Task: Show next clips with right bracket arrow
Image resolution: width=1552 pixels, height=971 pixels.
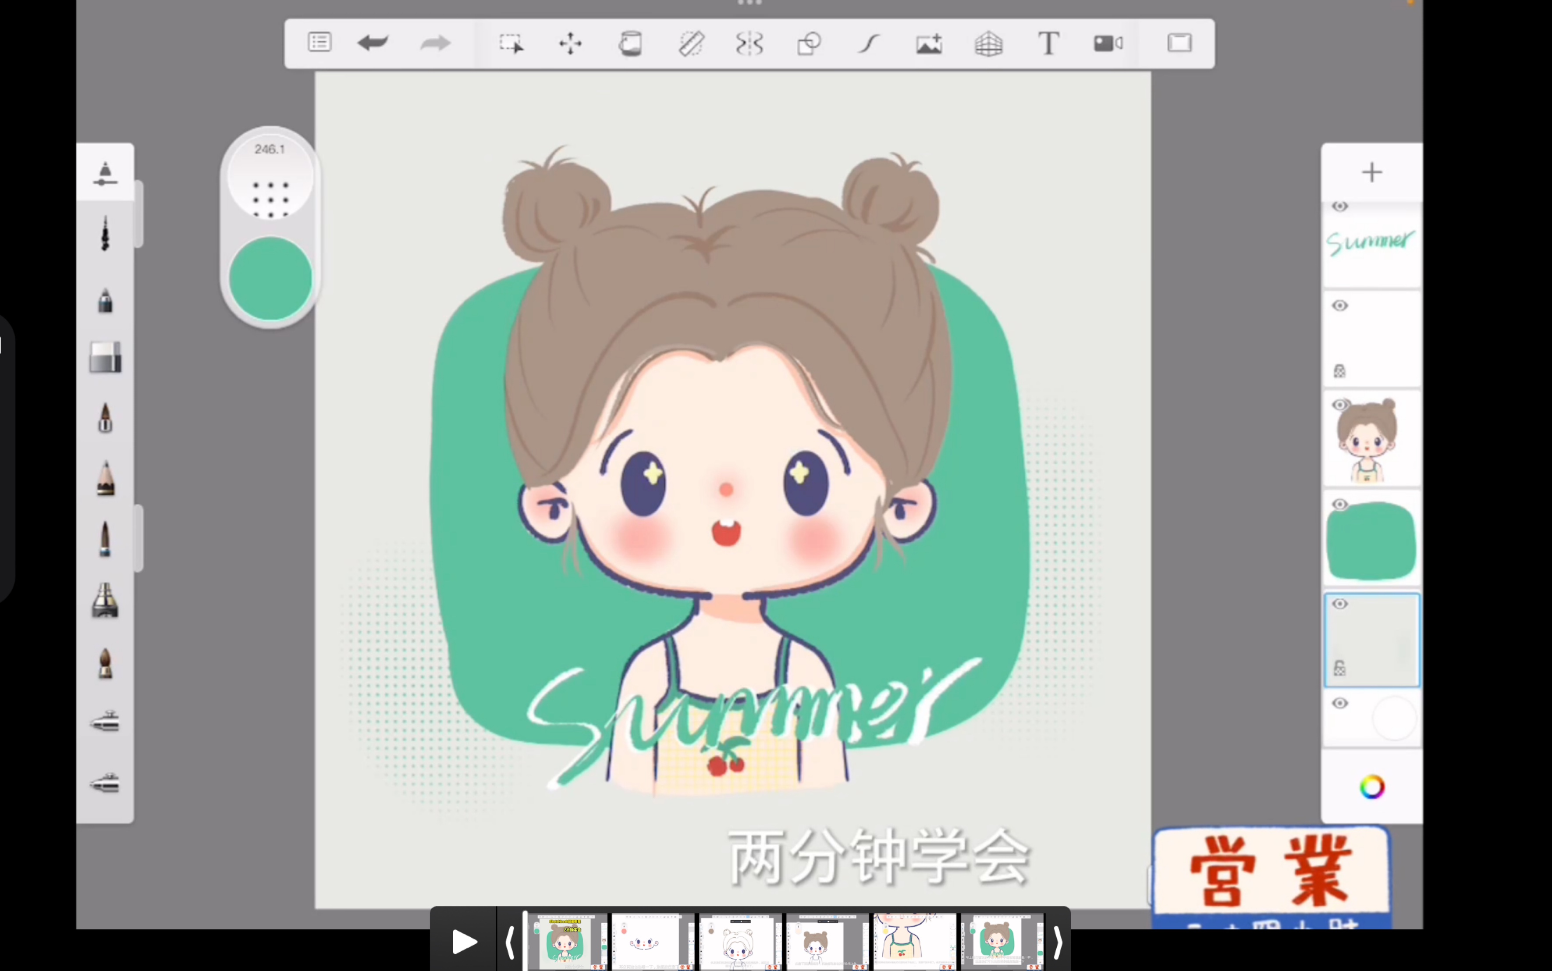Action: (1057, 942)
